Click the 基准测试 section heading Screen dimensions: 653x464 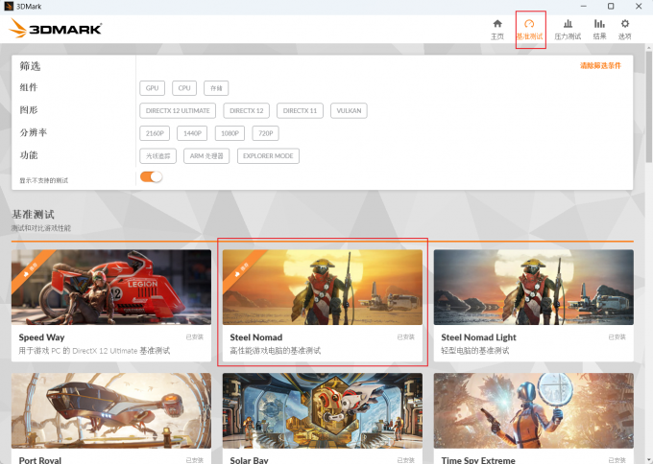(33, 215)
